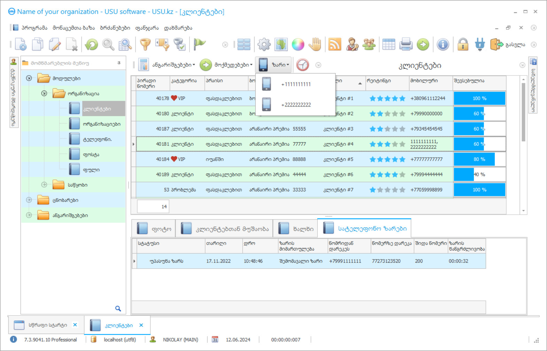
Task: Select the ორგანიზაციები tree item
Action: click(x=102, y=124)
